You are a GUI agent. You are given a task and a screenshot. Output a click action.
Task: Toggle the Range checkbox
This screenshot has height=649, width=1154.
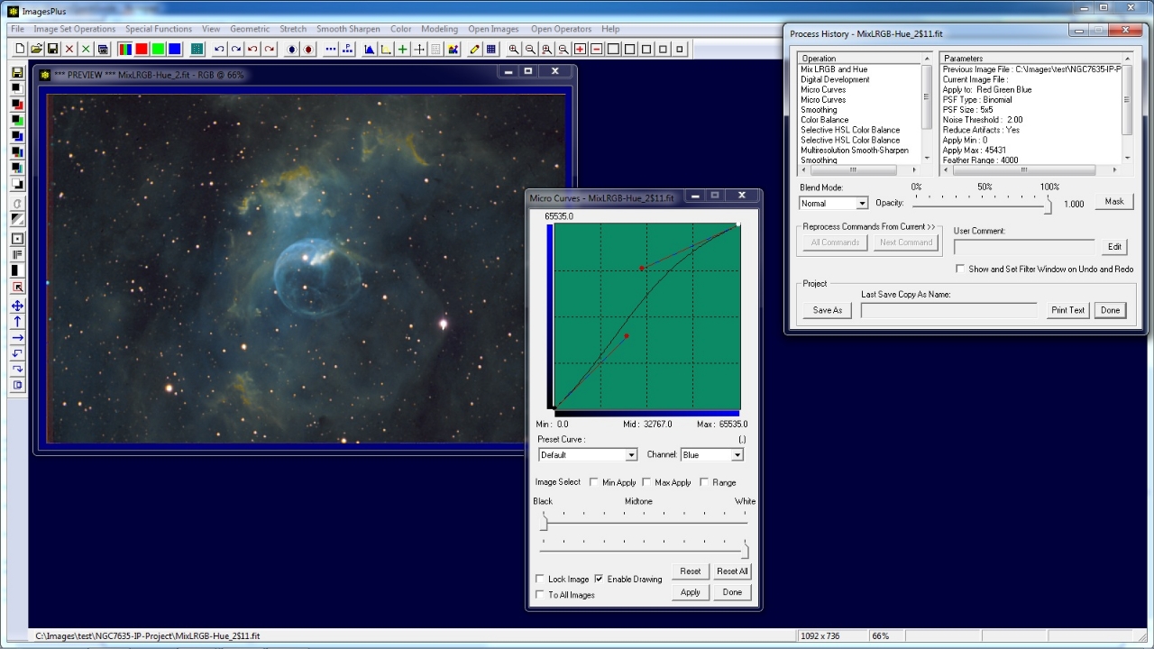(704, 482)
